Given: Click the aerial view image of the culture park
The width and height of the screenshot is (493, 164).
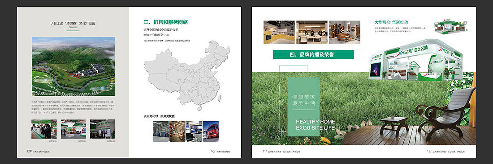Looking at the screenshot, I should point(73,66).
